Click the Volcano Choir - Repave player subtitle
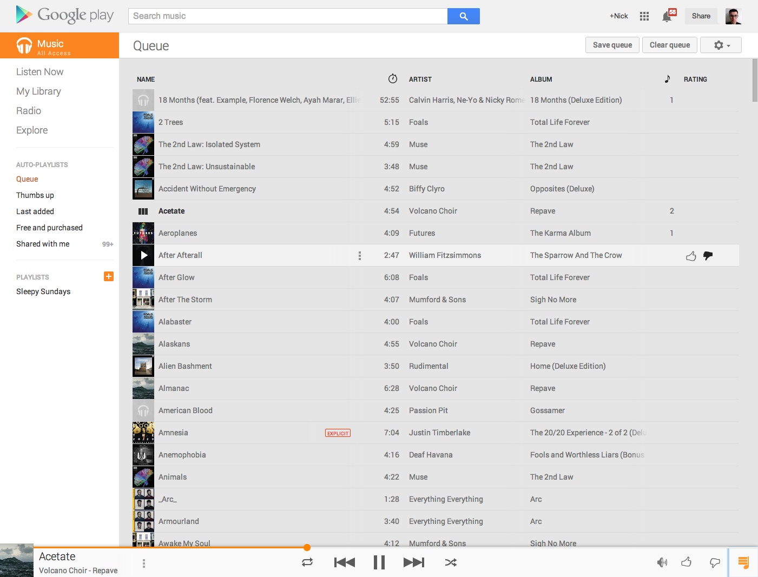The height and width of the screenshot is (577, 758). tap(78, 571)
